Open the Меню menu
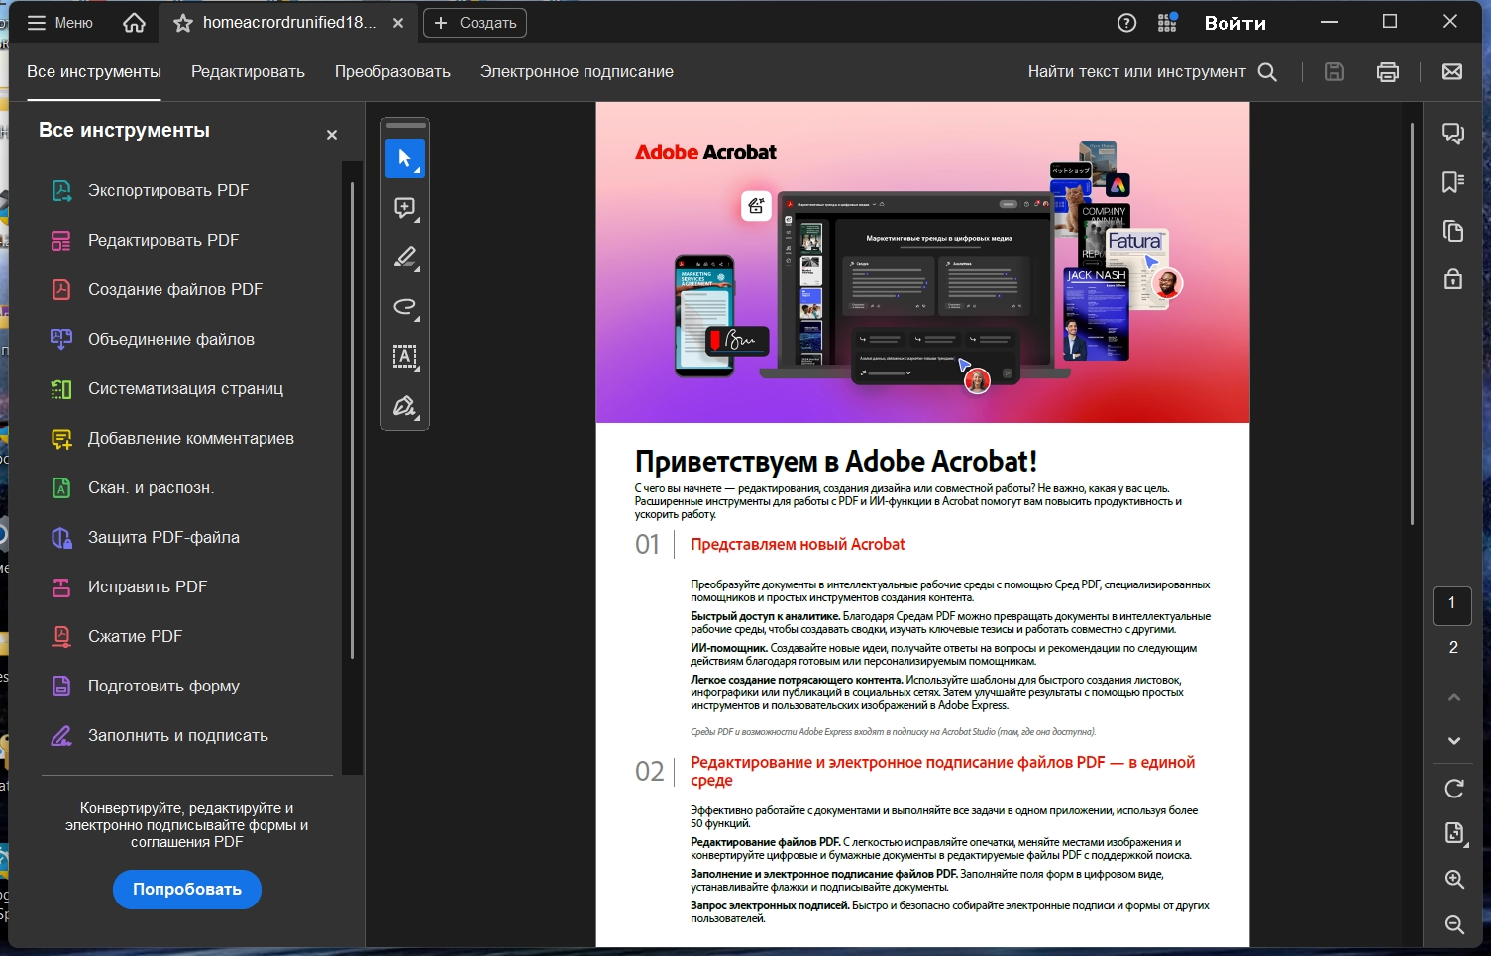 click(59, 22)
